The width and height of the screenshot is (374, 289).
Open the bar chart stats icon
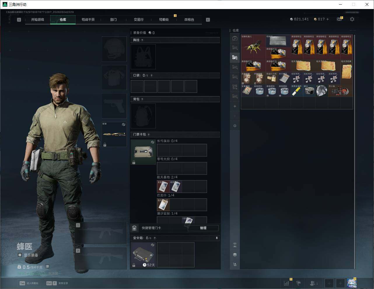286,283
